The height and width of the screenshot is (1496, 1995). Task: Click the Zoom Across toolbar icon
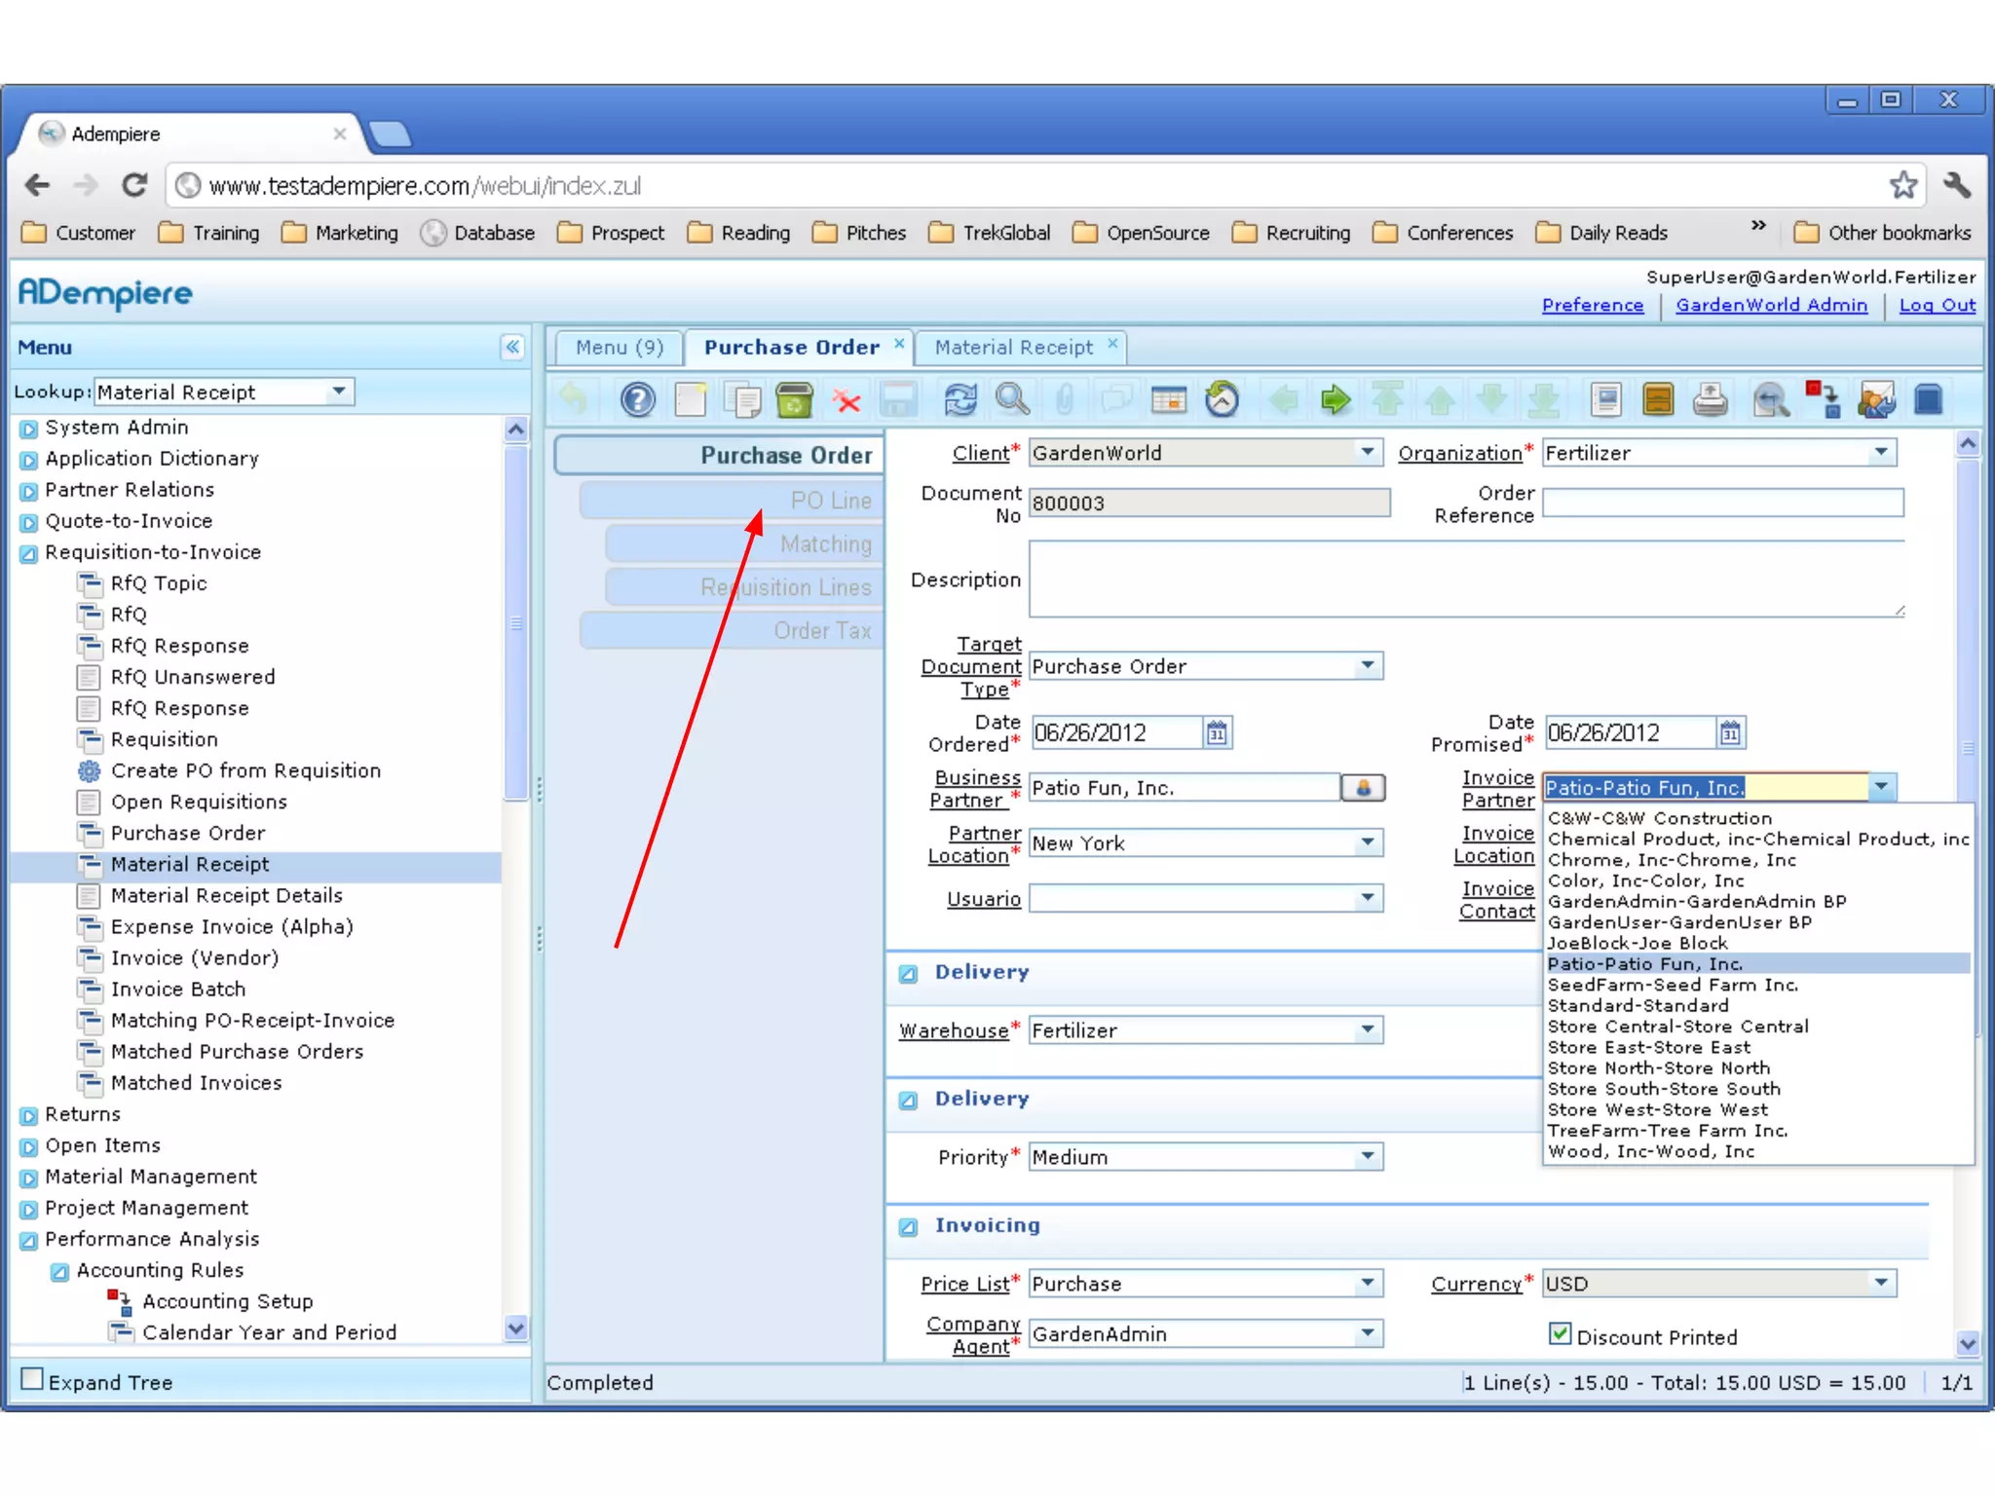1770,400
